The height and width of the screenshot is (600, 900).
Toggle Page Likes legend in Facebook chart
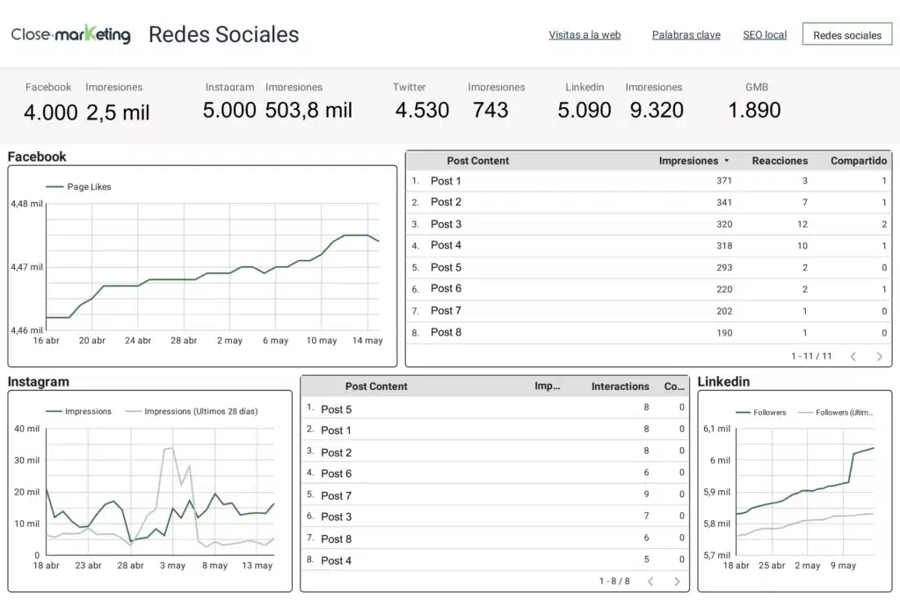click(79, 187)
